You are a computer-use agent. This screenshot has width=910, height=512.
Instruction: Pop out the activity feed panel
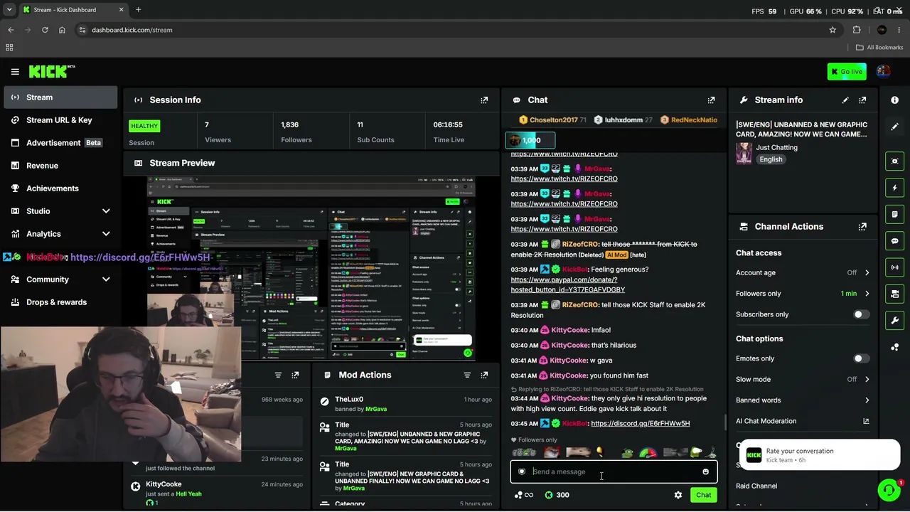point(295,375)
